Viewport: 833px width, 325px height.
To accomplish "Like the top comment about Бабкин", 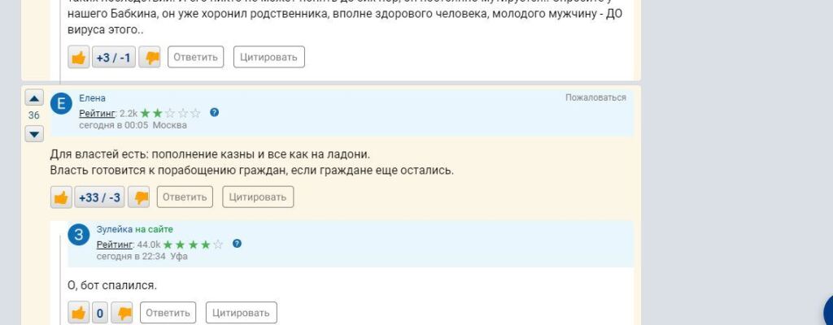I will click(79, 58).
